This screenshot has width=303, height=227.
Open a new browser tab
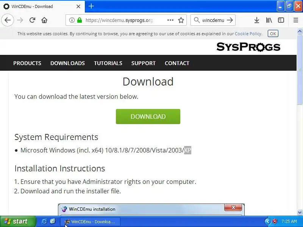[91, 6]
